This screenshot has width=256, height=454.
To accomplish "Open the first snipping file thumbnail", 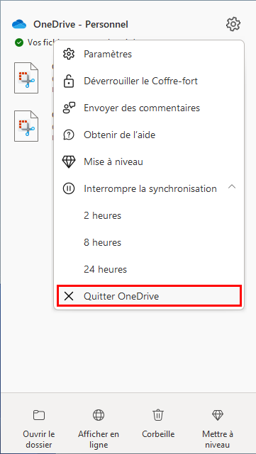I will click(x=26, y=78).
